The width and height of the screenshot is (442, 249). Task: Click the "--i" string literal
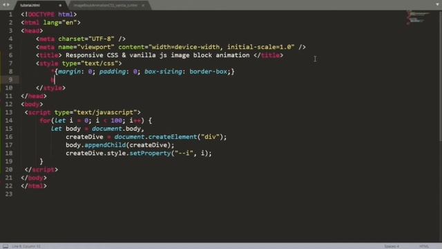[184, 154]
